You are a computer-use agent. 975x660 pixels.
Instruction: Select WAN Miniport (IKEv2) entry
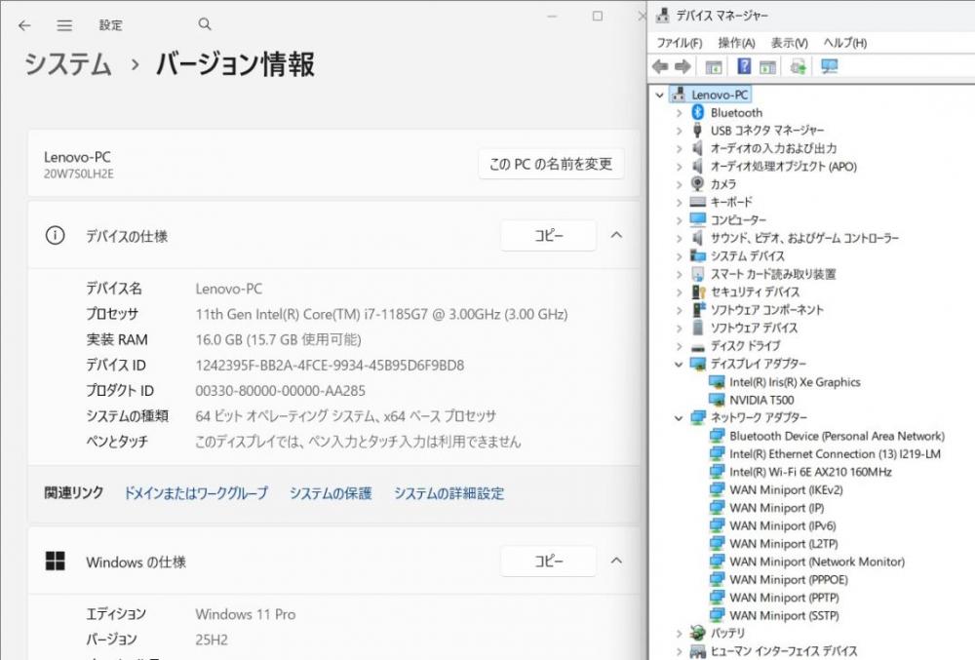(x=786, y=489)
